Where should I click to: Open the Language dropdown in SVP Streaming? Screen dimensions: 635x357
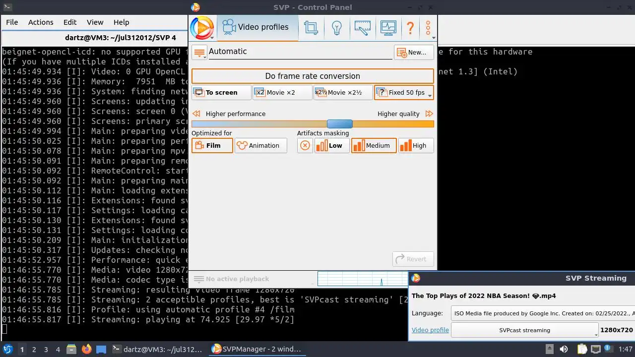tap(543, 313)
